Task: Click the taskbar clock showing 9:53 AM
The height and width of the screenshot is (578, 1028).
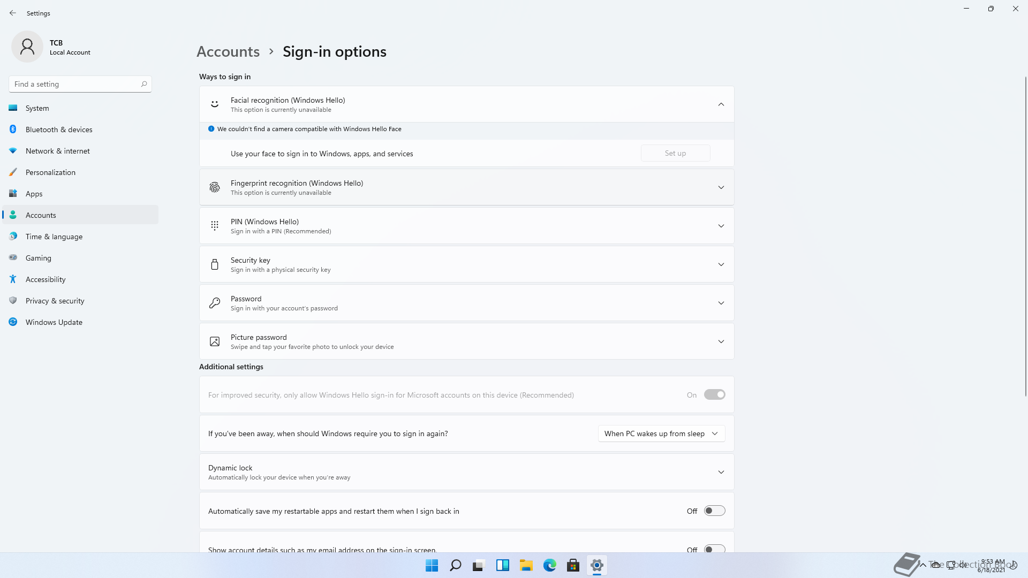Action: [x=992, y=565]
